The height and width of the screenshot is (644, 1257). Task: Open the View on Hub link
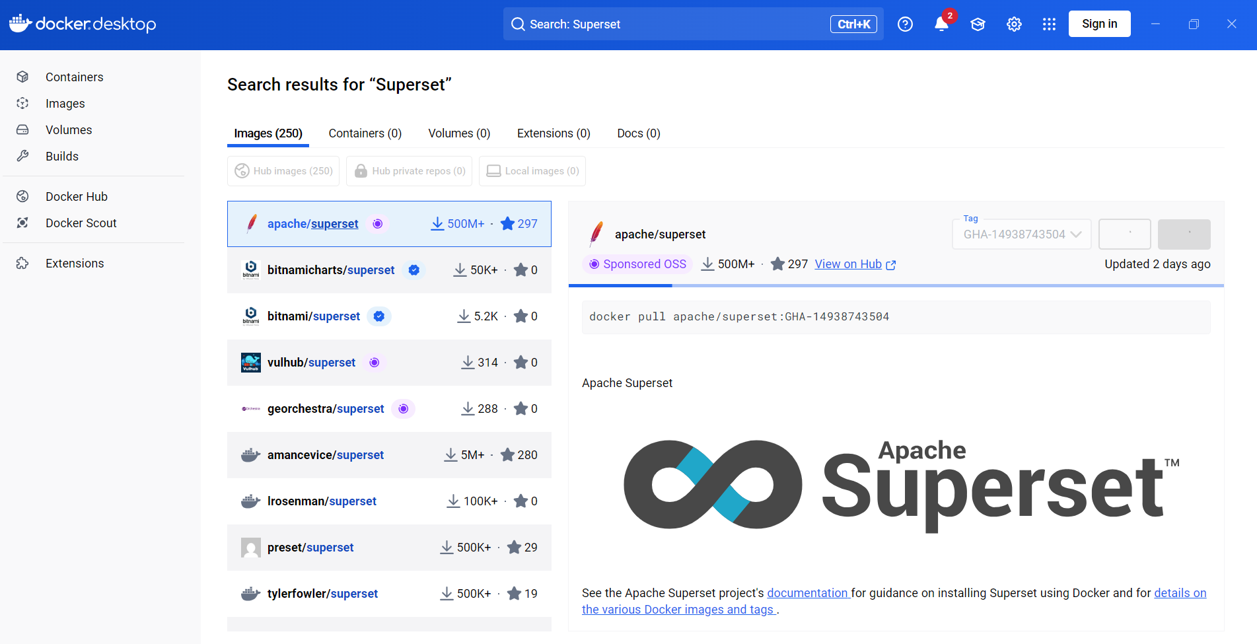(849, 264)
